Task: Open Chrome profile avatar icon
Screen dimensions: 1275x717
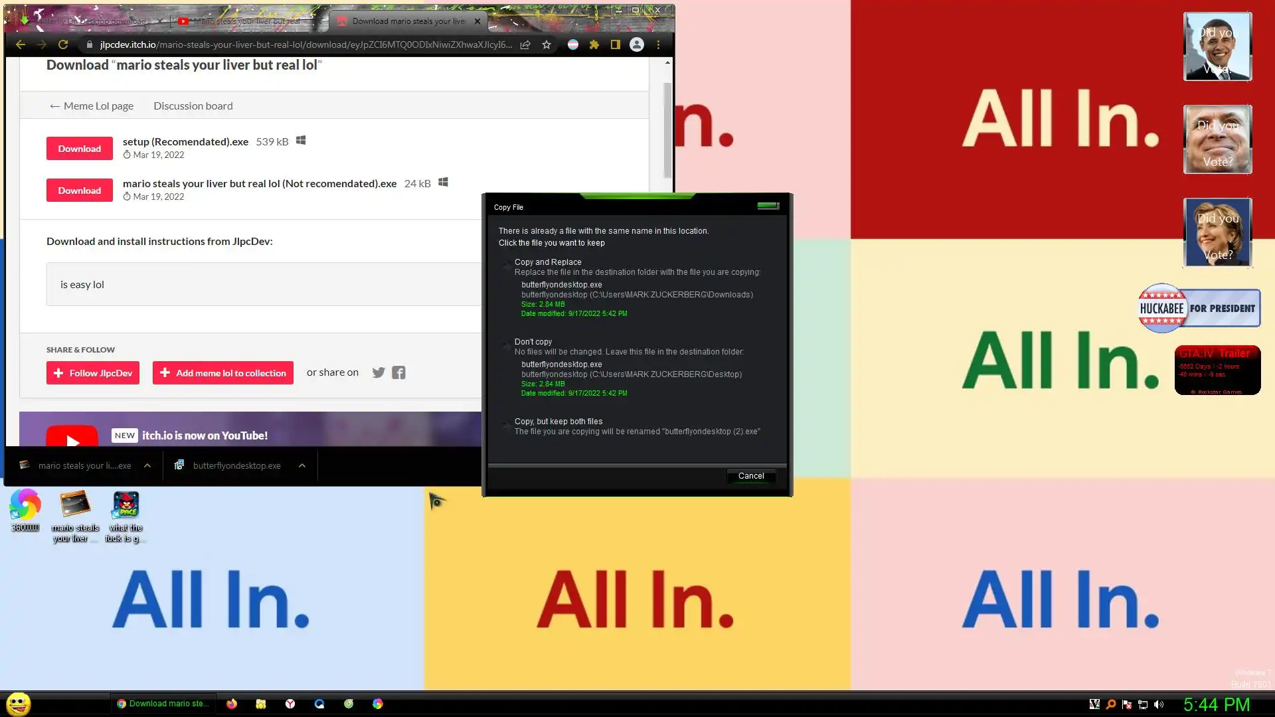Action: [636, 44]
